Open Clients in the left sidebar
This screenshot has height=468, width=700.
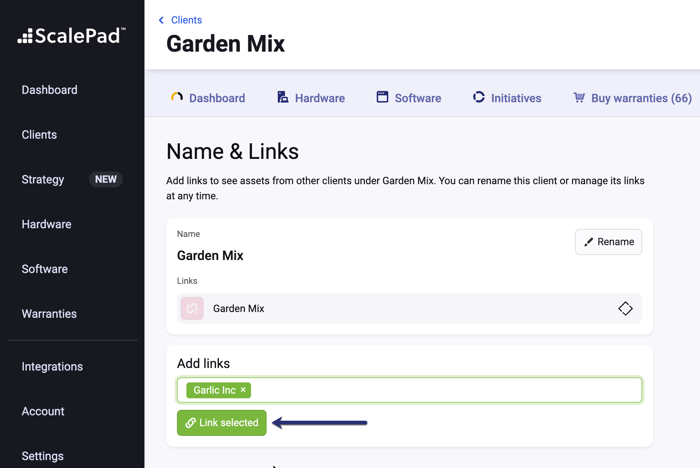(x=39, y=135)
